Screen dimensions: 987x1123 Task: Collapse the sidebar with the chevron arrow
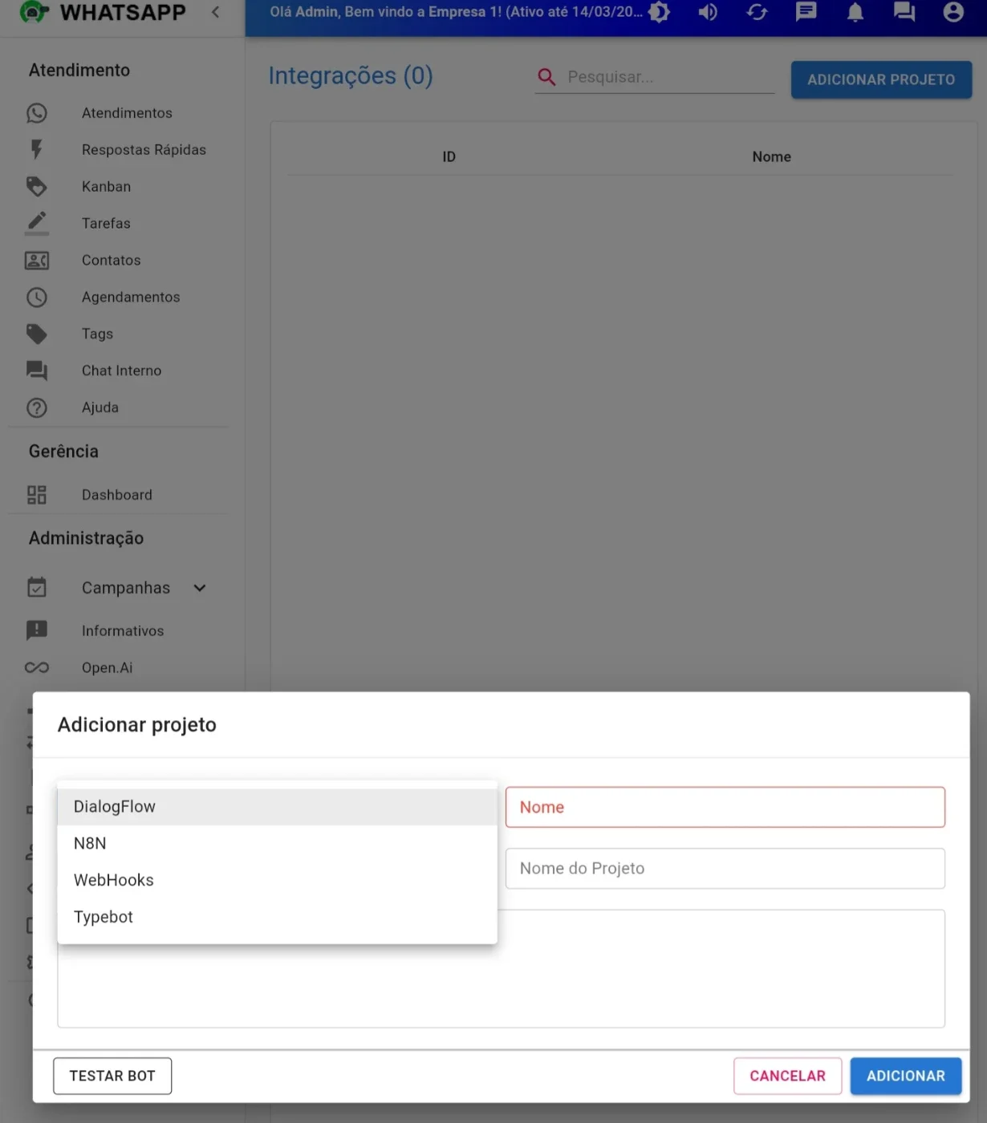coord(215,12)
